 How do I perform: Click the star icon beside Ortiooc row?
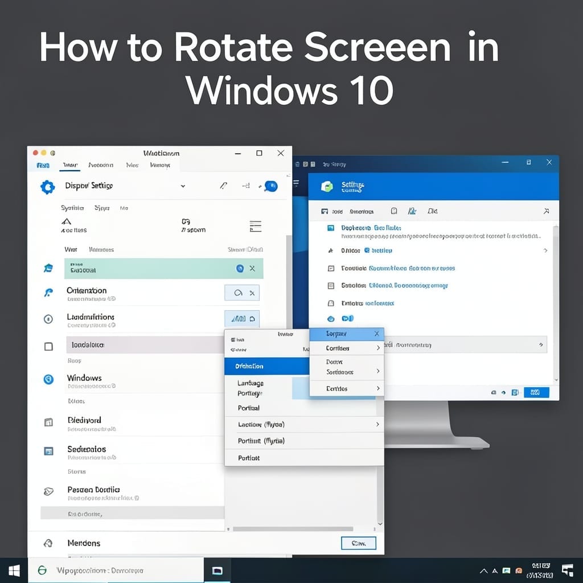pos(331,251)
